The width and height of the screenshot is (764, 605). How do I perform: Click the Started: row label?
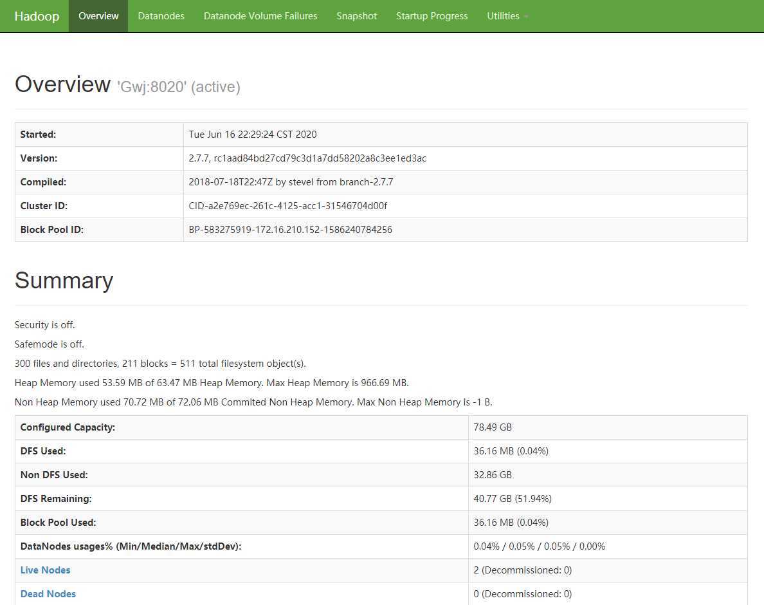click(38, 135)
